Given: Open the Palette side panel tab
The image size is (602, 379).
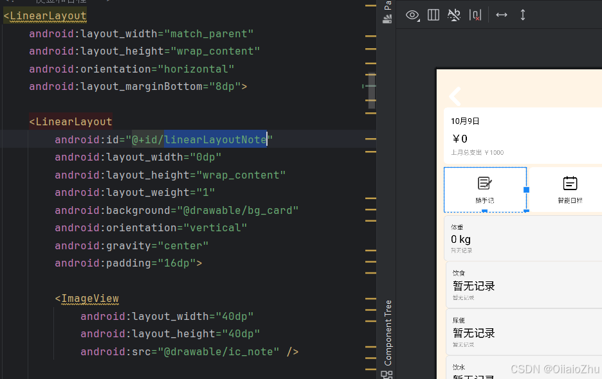Looking at the screenshot, I should coord(387,12).
